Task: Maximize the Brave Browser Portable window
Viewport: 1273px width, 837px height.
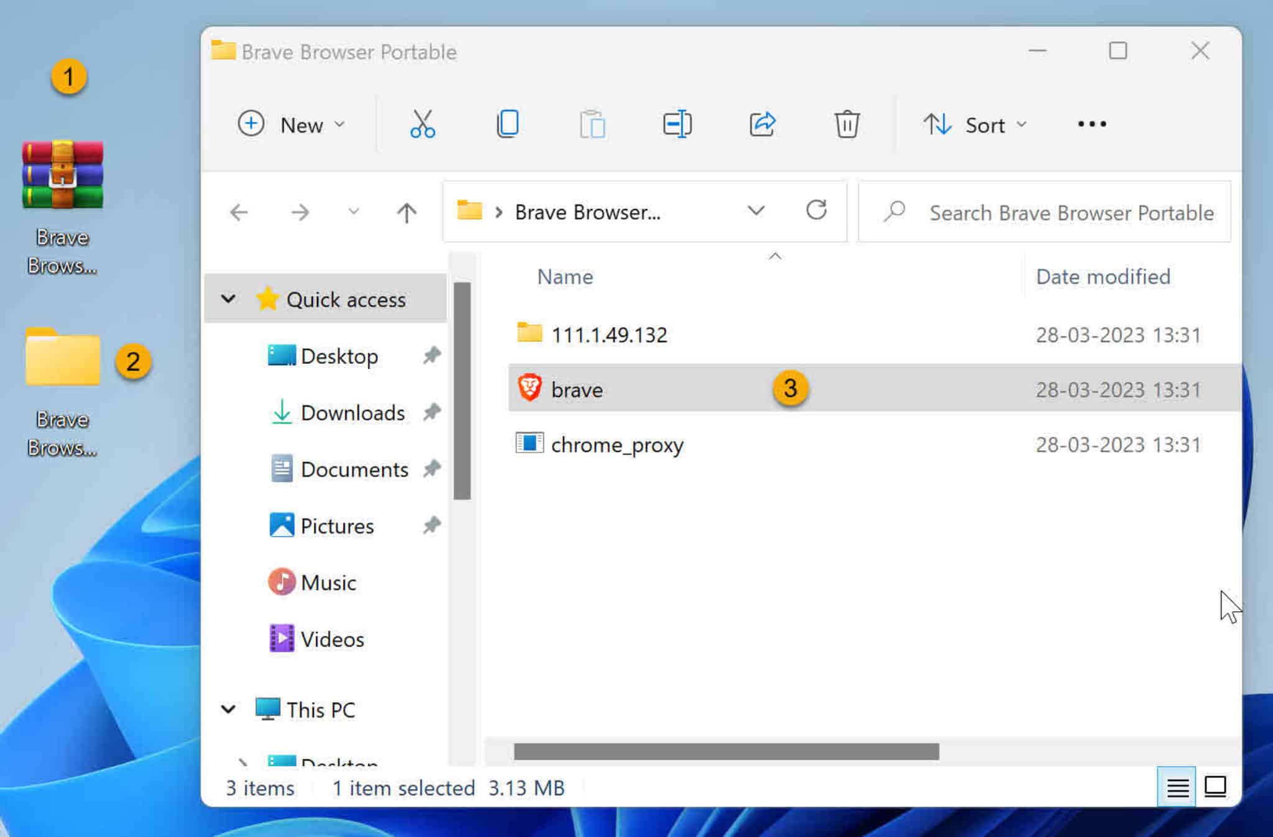Action: click(1118, 51)
